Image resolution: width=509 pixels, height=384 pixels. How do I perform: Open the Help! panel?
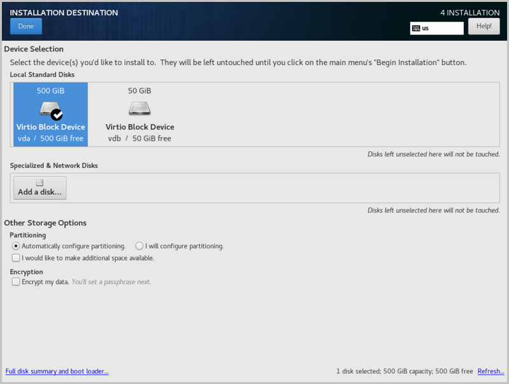click(484, 26)
